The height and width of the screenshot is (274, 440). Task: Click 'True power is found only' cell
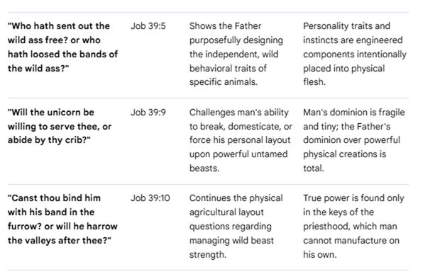(353, 226)
